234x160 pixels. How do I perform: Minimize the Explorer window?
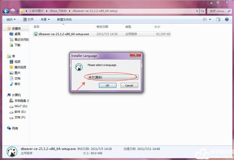(212, 3)
